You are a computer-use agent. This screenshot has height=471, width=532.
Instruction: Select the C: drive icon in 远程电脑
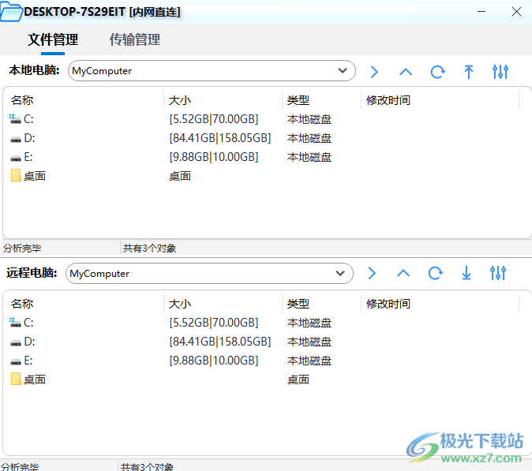click(15, 322)
